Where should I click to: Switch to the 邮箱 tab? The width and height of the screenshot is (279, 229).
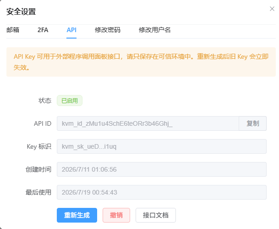(x=13, y=30)
